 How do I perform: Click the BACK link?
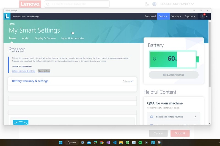[12, 24]
